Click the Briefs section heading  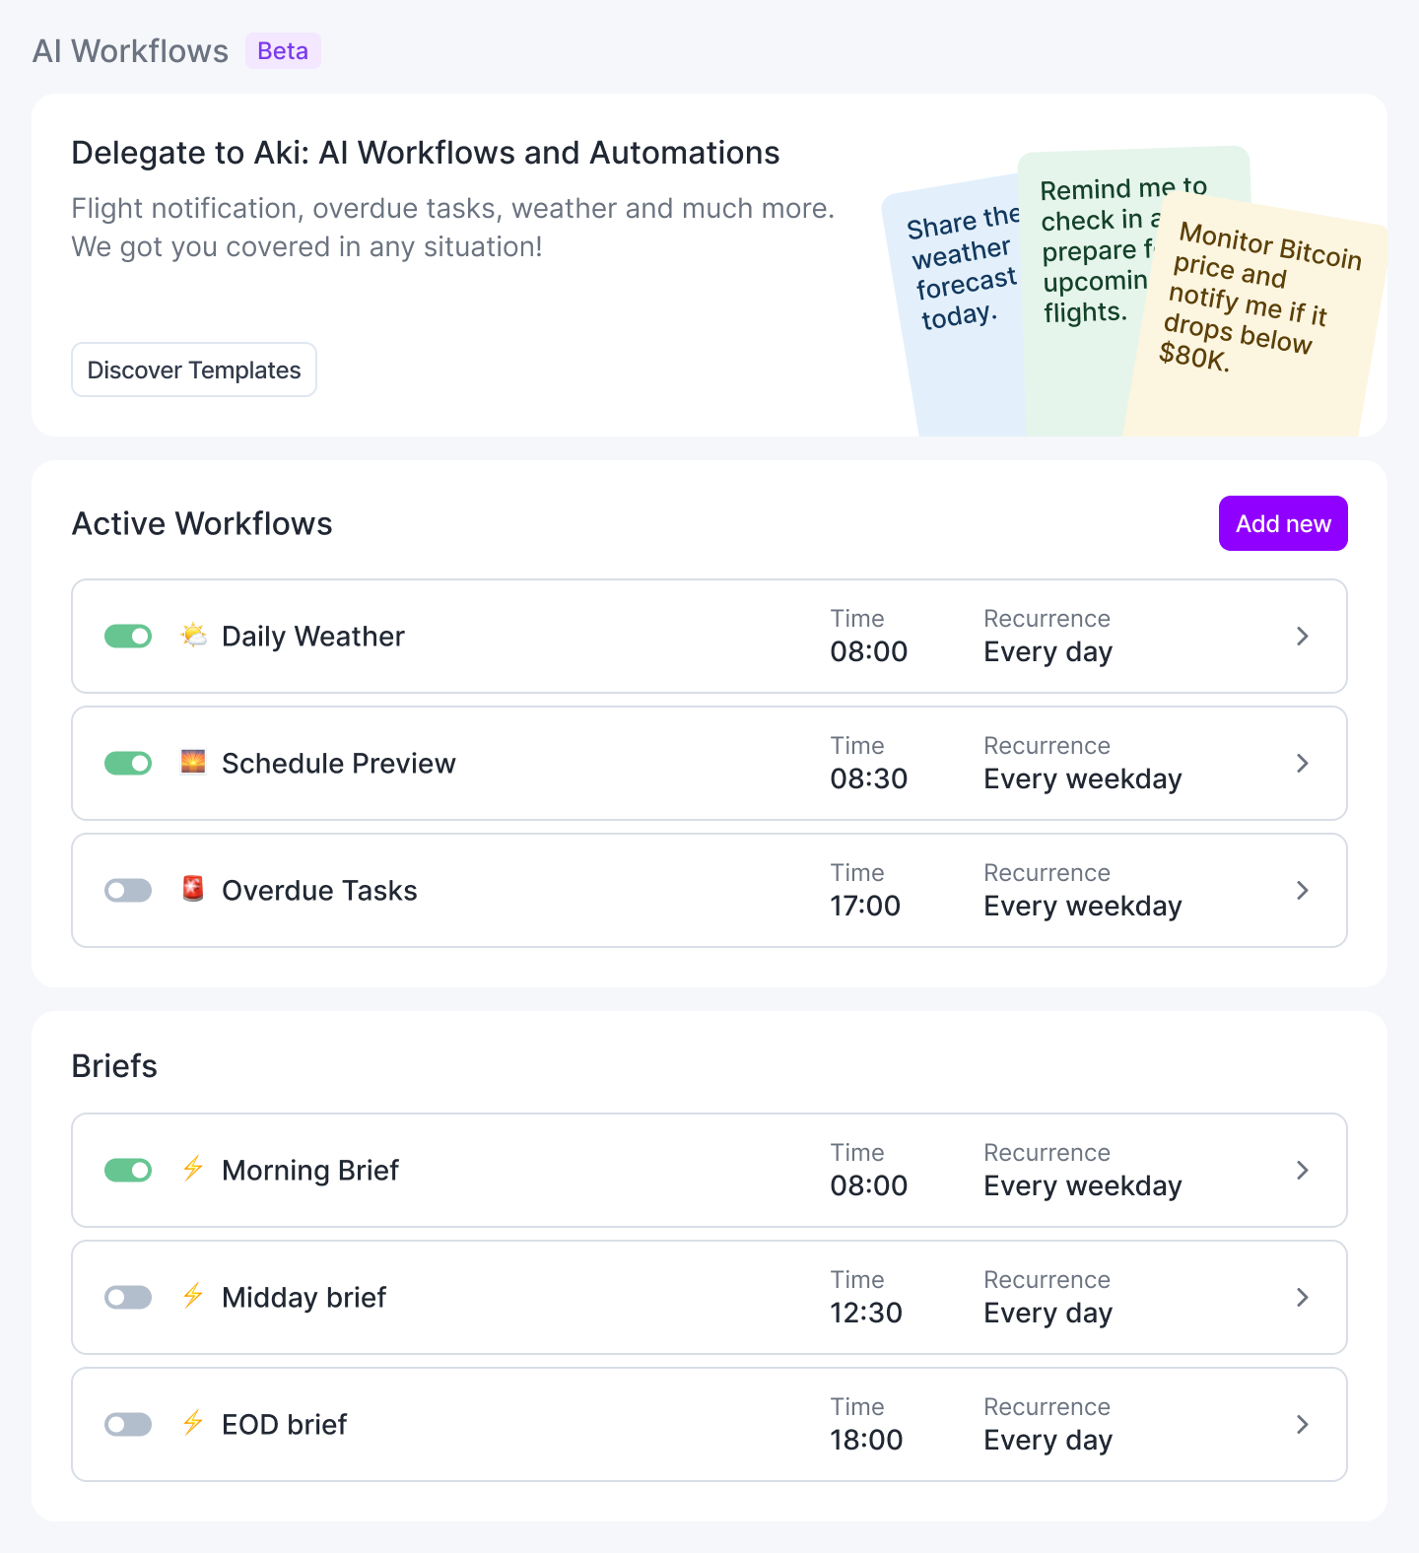[114, 1065]
